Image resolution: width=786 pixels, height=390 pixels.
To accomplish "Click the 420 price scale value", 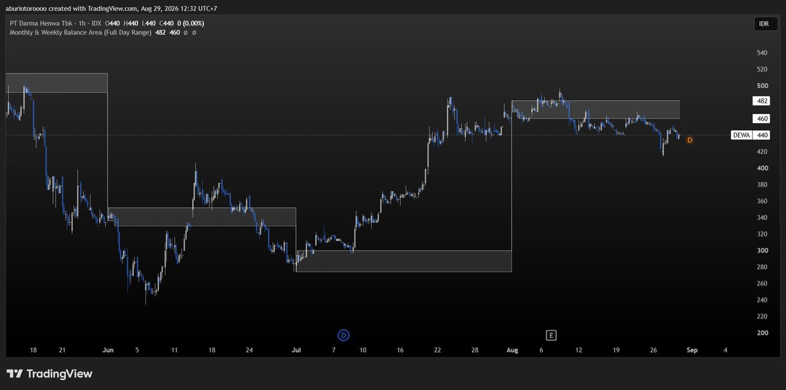I will [x=762, y=151].
